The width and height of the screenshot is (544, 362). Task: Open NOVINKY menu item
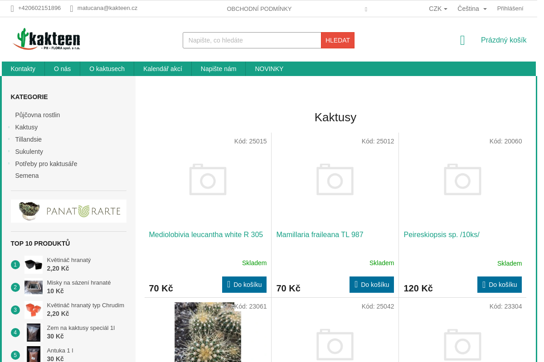pyautogui.click(x=269, y=69)
